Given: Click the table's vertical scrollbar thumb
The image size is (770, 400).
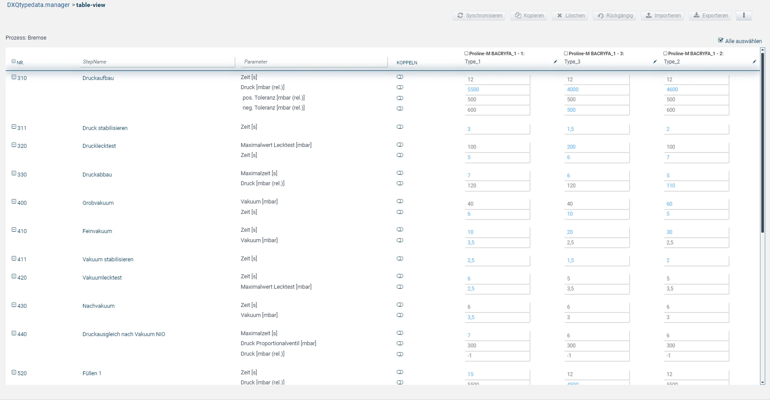Looking at the screenshot, I should point(763,143).
